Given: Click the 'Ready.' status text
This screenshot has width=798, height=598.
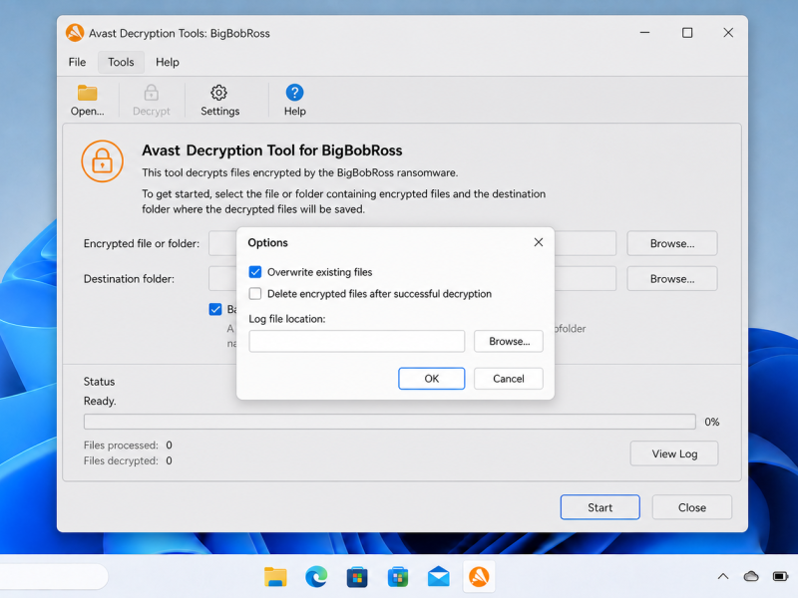Looking at the screenshot, I should coord(100,402).
